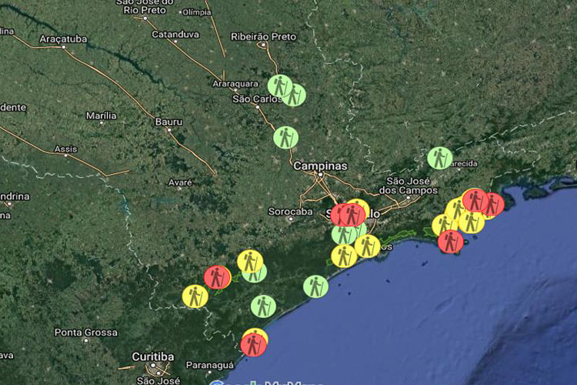Click the yellow hiker marker nearest Ponta Grossa
The height and width of the screenshot is (385, 577).
[x=195, y=296]
